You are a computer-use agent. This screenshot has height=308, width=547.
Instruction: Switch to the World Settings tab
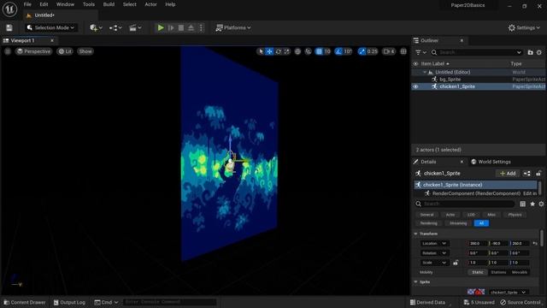pyautogui.click(x=491, y=162)
